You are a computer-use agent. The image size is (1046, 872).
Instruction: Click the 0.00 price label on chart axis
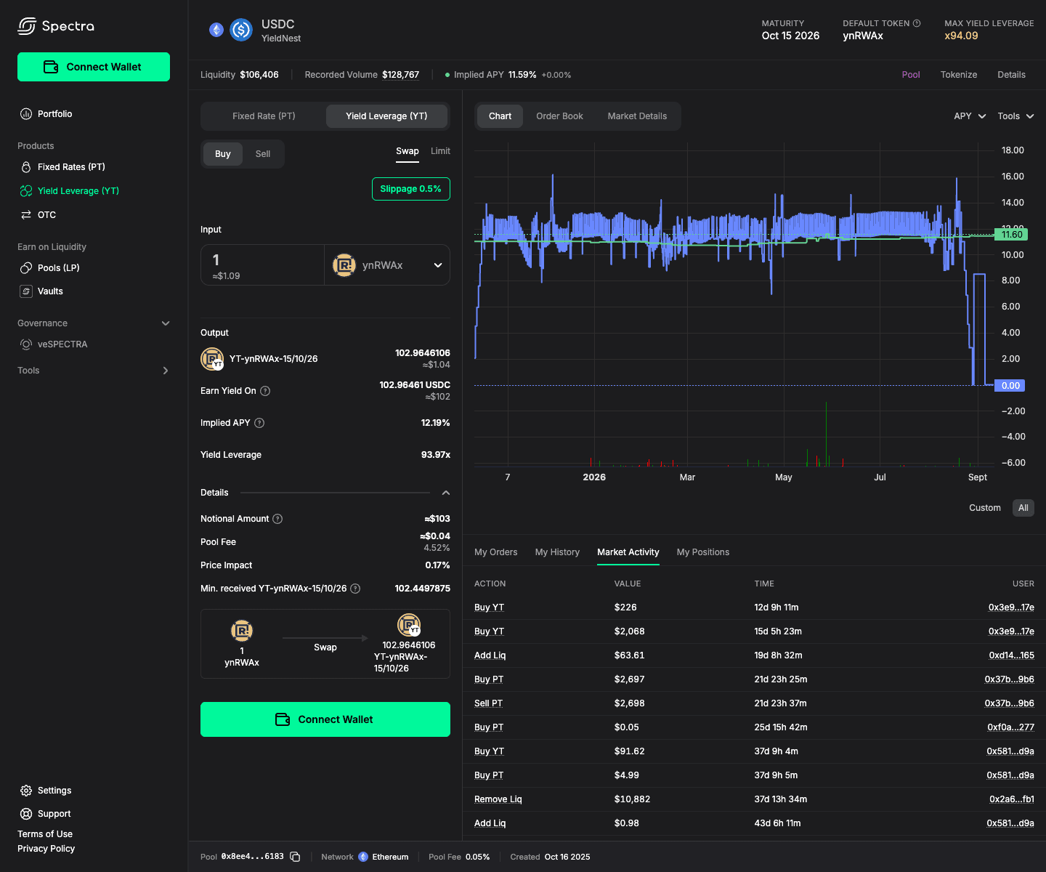coord(1010,386)
